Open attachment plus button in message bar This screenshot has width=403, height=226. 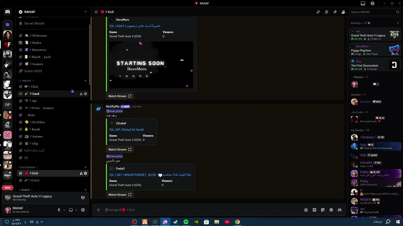(x=98, y=210)
